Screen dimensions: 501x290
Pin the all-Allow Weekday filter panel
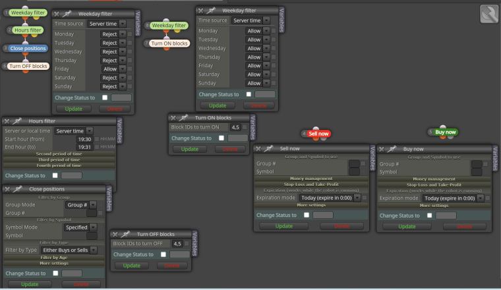tap(210, 11)
